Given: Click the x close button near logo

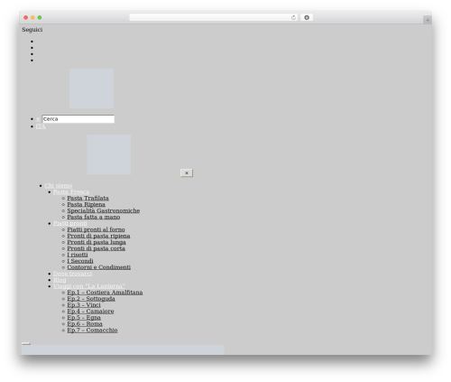Looking at the screenshot, I should click(187, 172).
